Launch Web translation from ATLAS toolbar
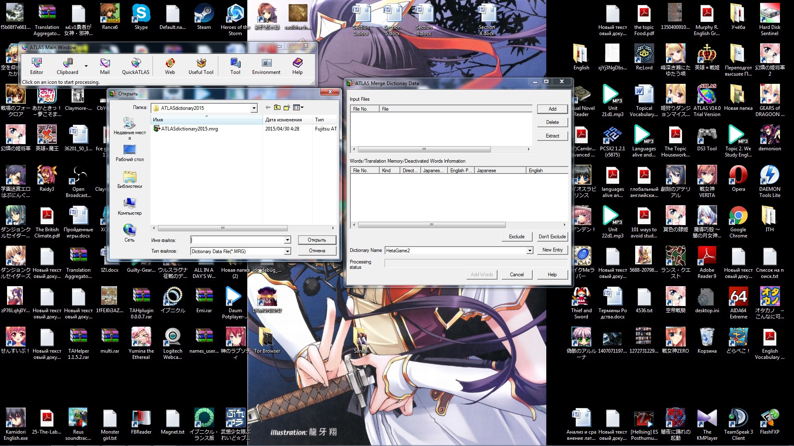The image size is (794, 446). pos(170,66)
